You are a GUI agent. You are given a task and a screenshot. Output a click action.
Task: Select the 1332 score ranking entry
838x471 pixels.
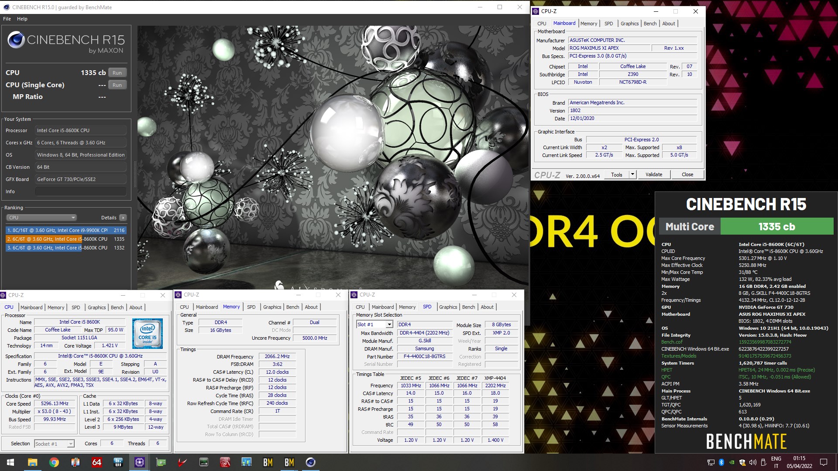66,248
